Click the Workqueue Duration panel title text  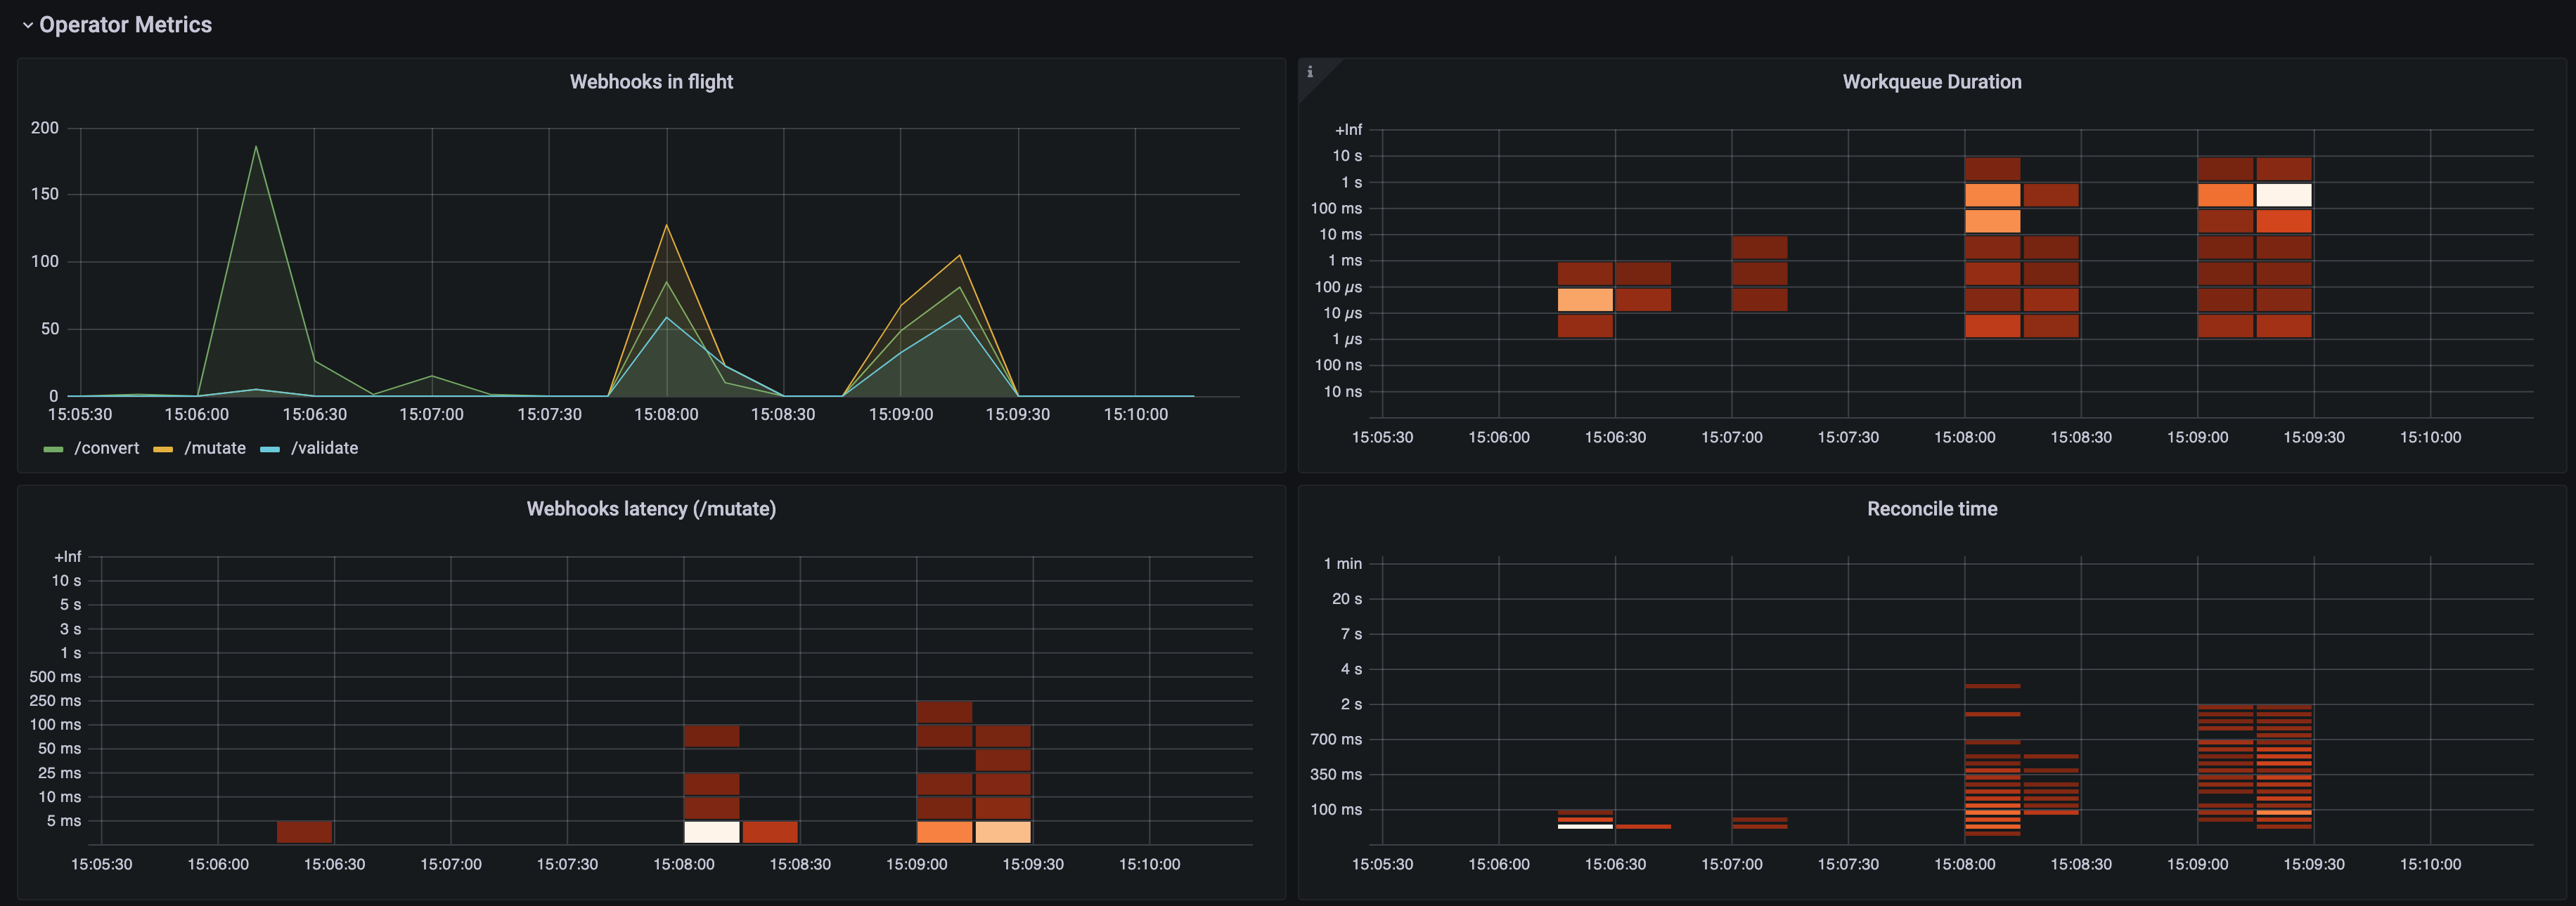pyautogui.click(x=1932, y=79)
